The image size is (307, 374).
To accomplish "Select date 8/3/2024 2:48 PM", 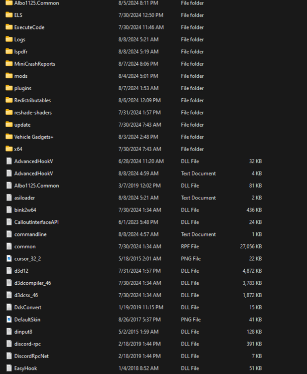I will [138, 137].
